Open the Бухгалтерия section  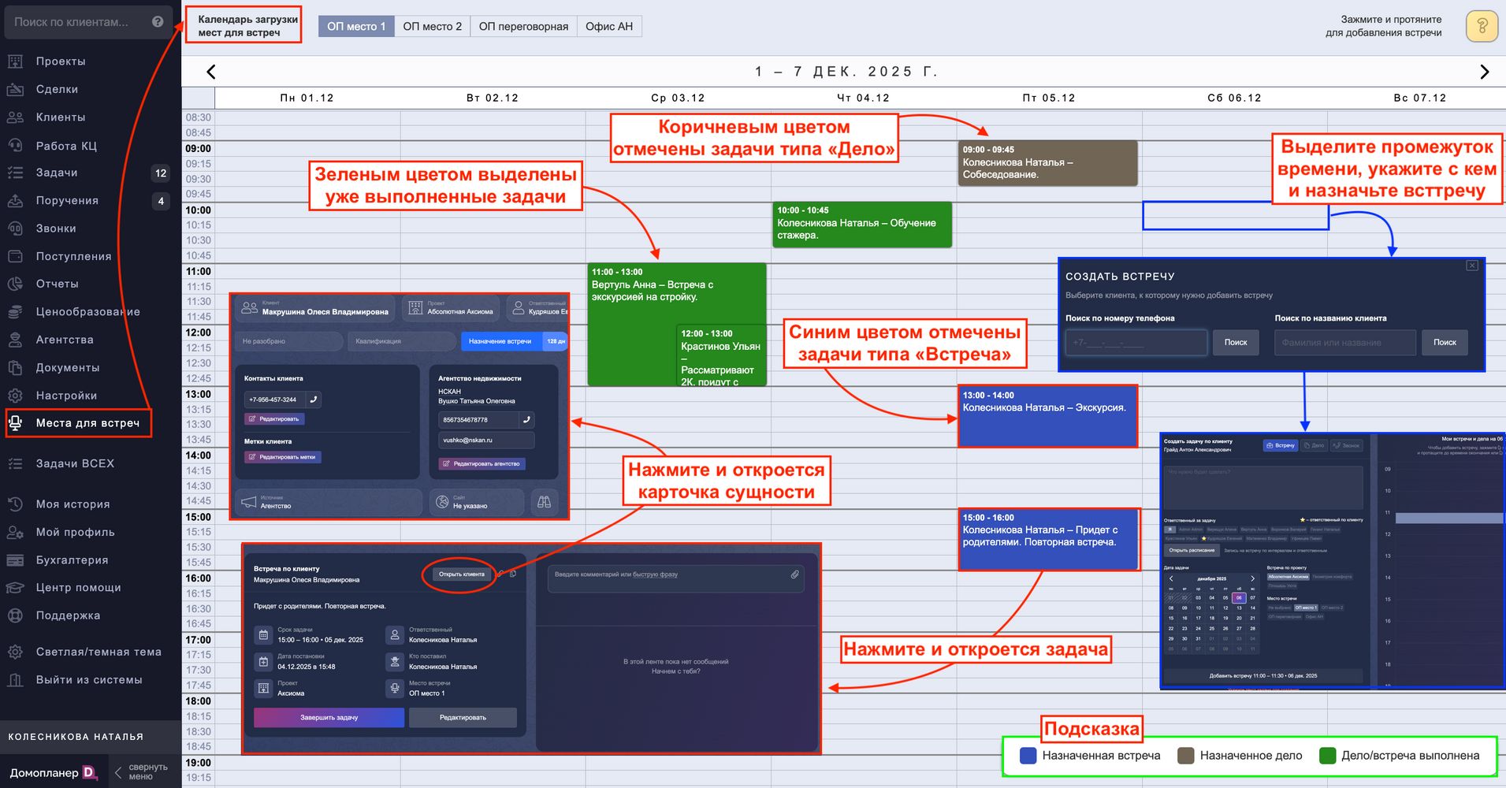click(72, 560)
